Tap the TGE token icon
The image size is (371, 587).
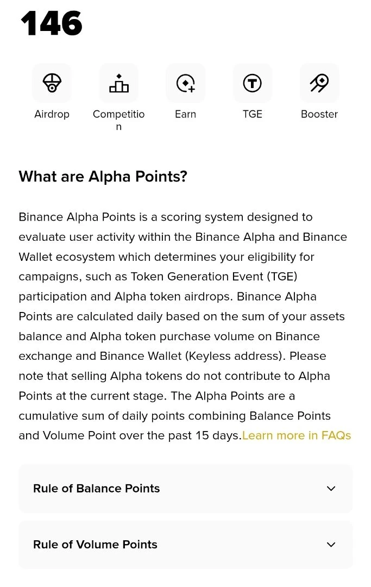(x=253, y=83)
